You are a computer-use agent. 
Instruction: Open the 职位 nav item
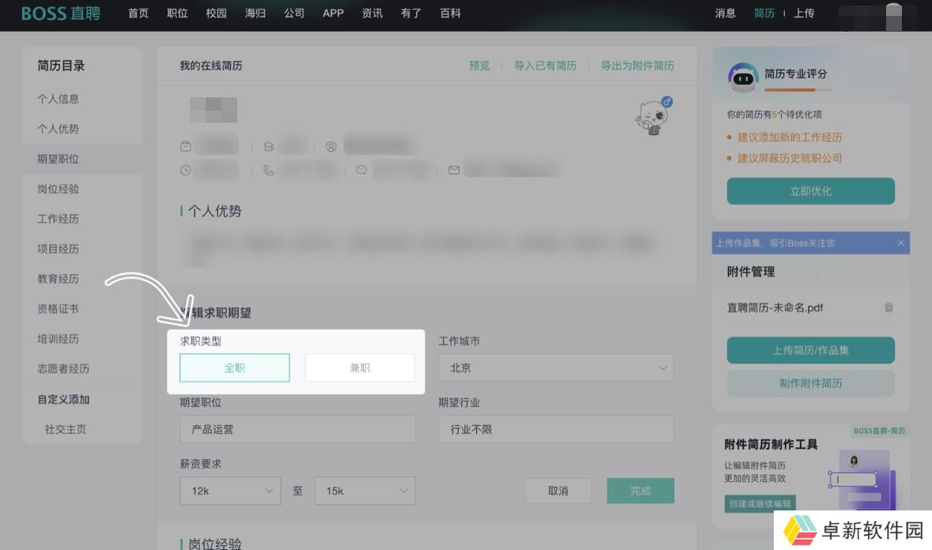click(177, 13)
